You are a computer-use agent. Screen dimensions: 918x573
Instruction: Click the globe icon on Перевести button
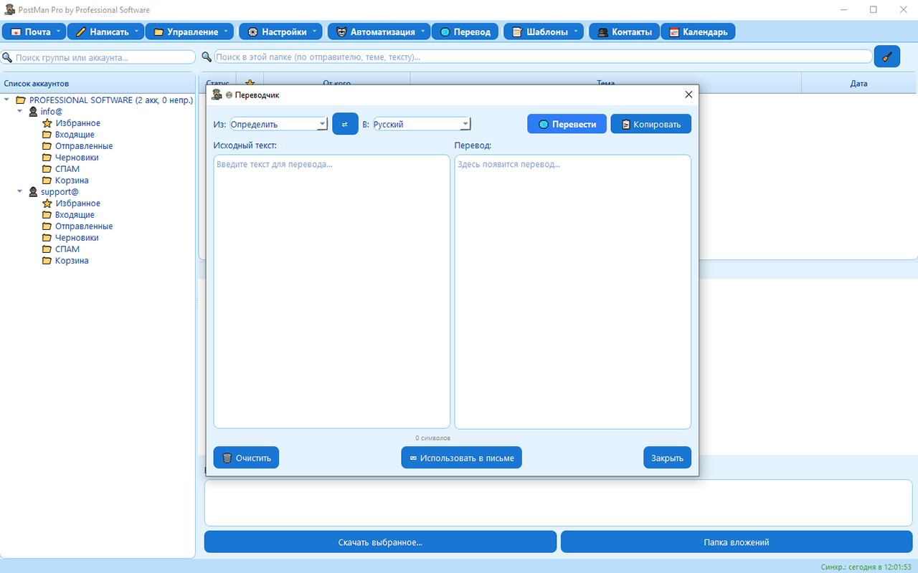click(544, 124)
